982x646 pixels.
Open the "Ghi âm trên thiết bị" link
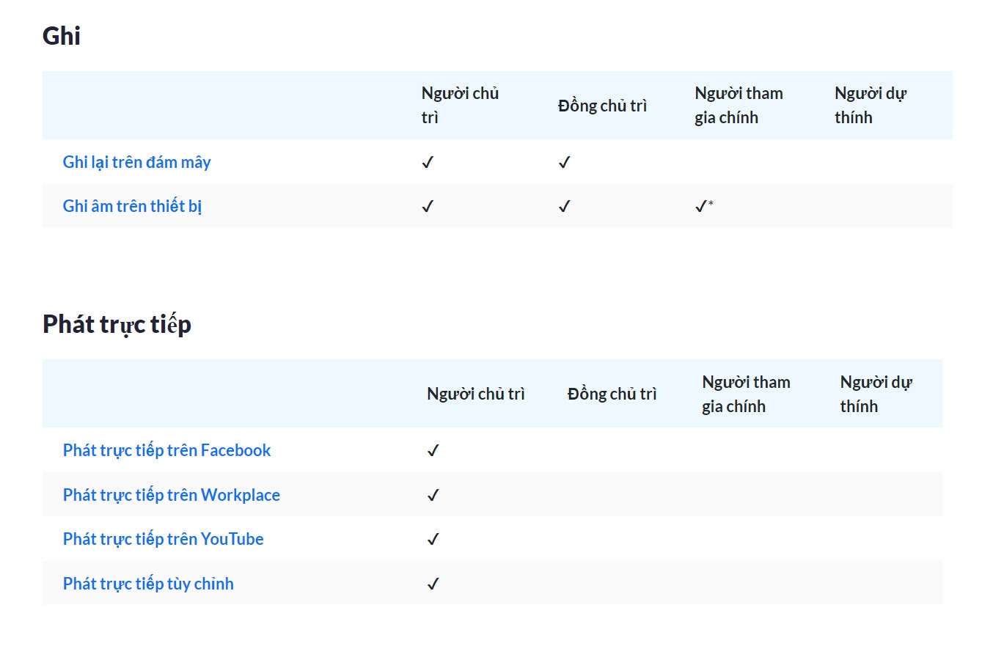[132, 206]
